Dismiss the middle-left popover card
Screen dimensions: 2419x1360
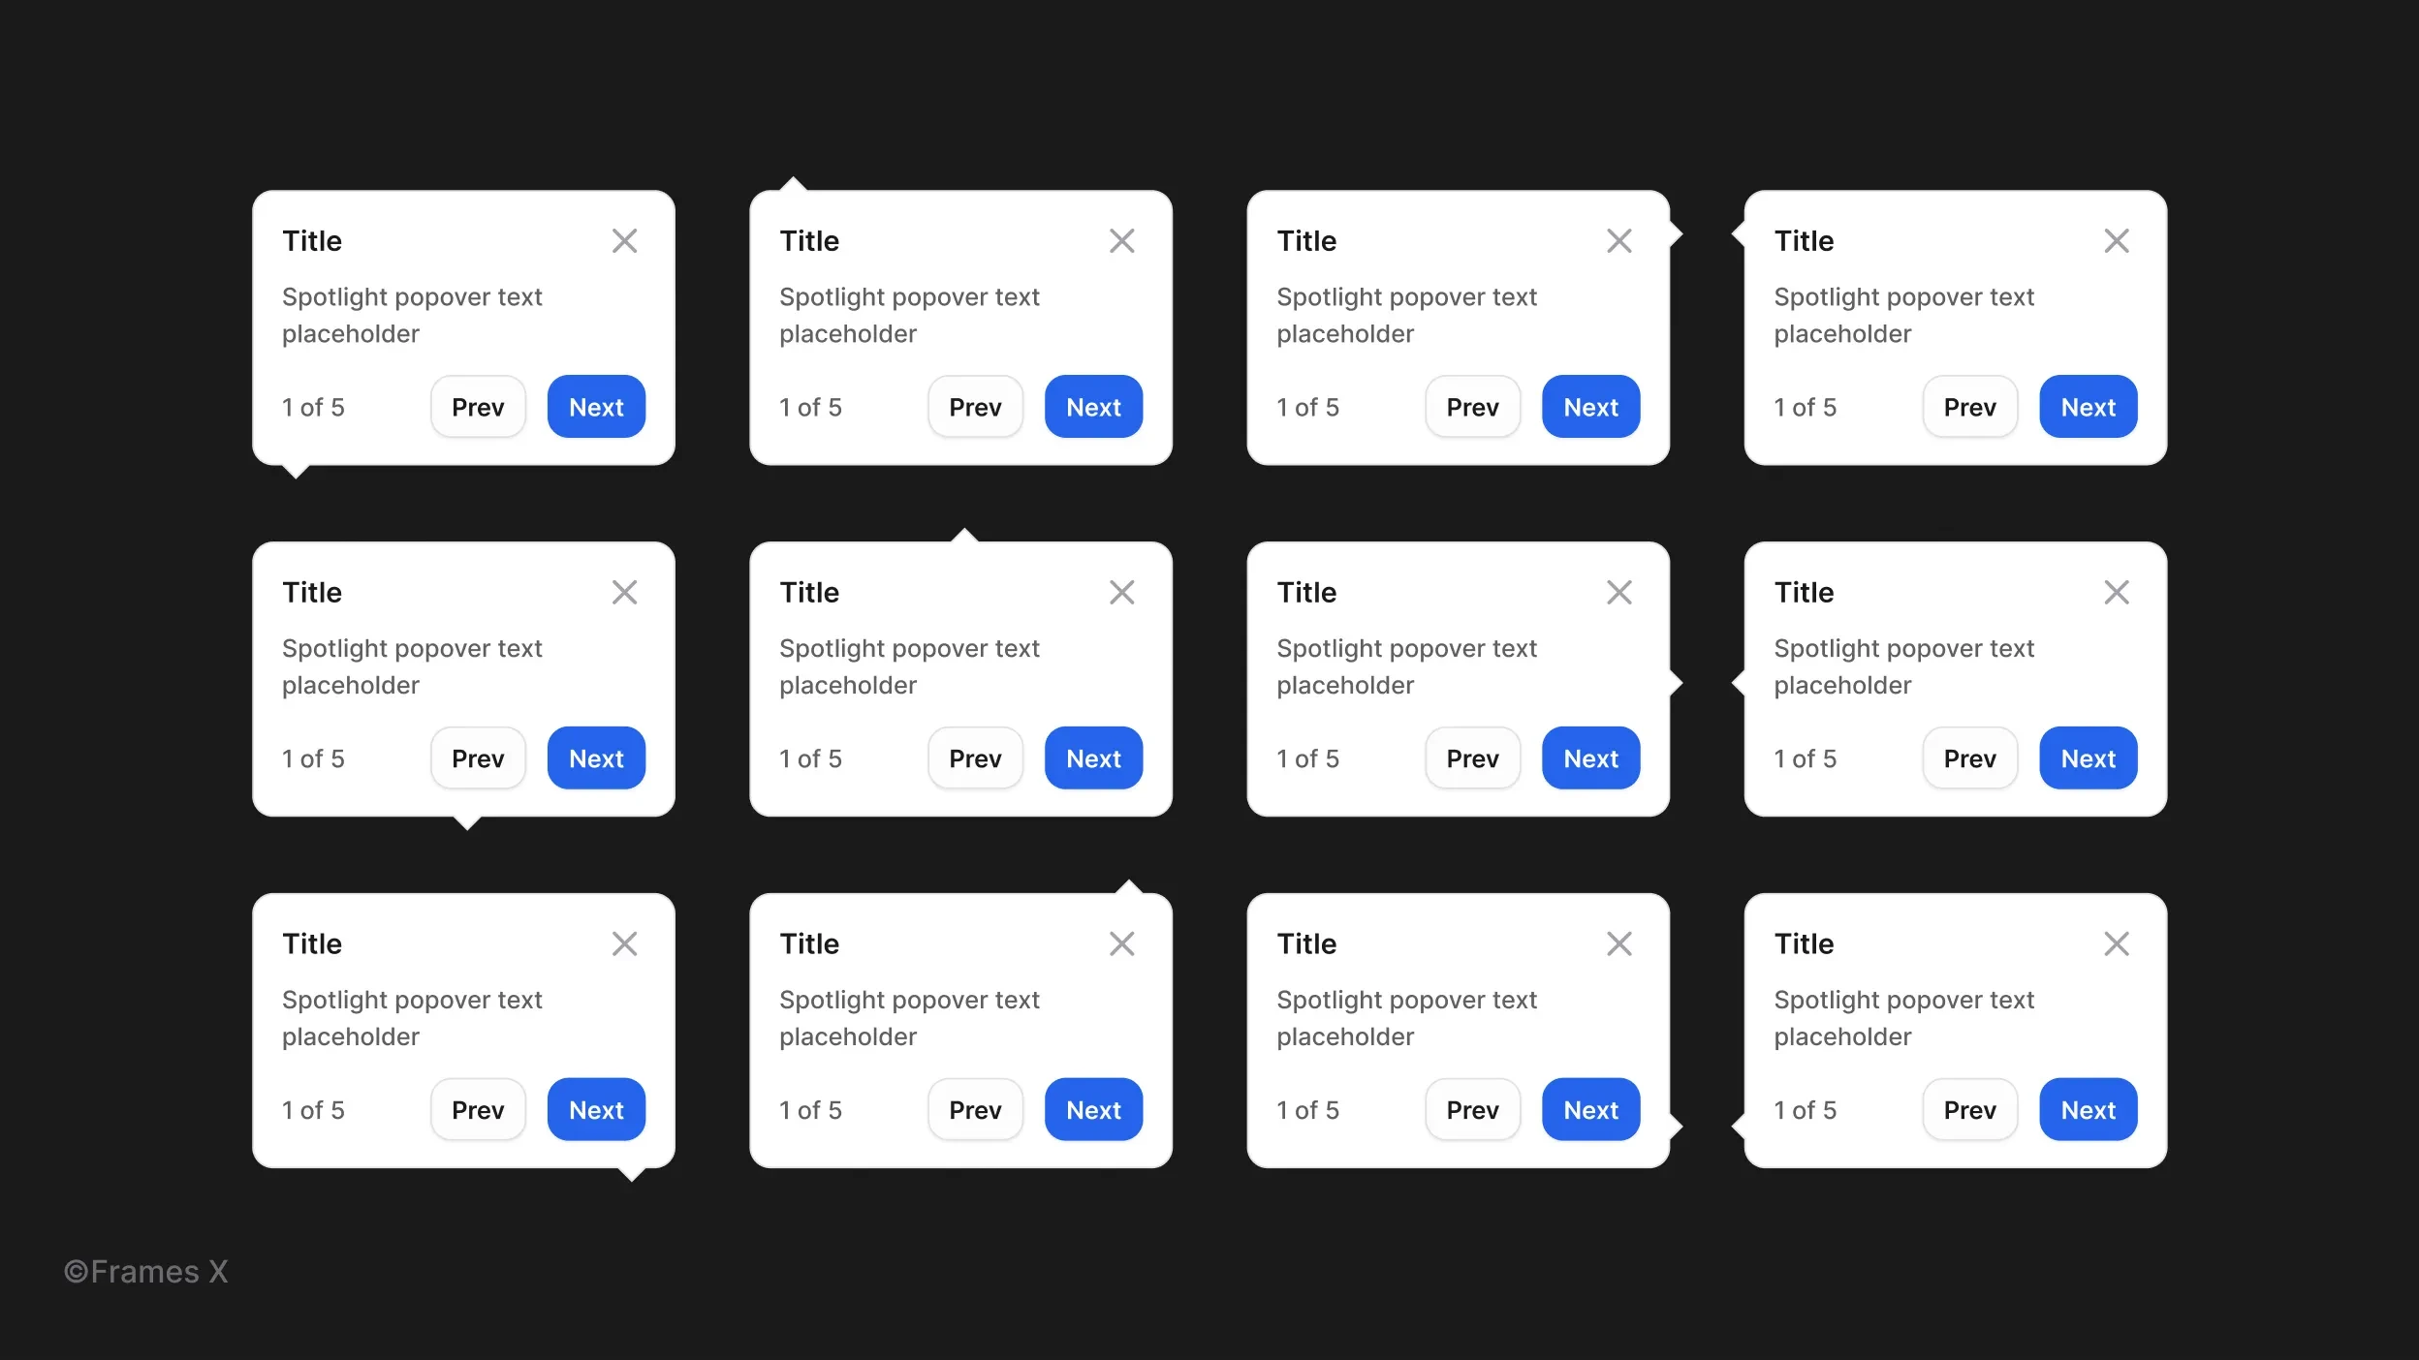pos(626,591)
